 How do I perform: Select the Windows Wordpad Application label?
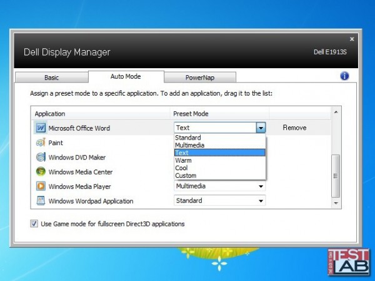point(91,201)
